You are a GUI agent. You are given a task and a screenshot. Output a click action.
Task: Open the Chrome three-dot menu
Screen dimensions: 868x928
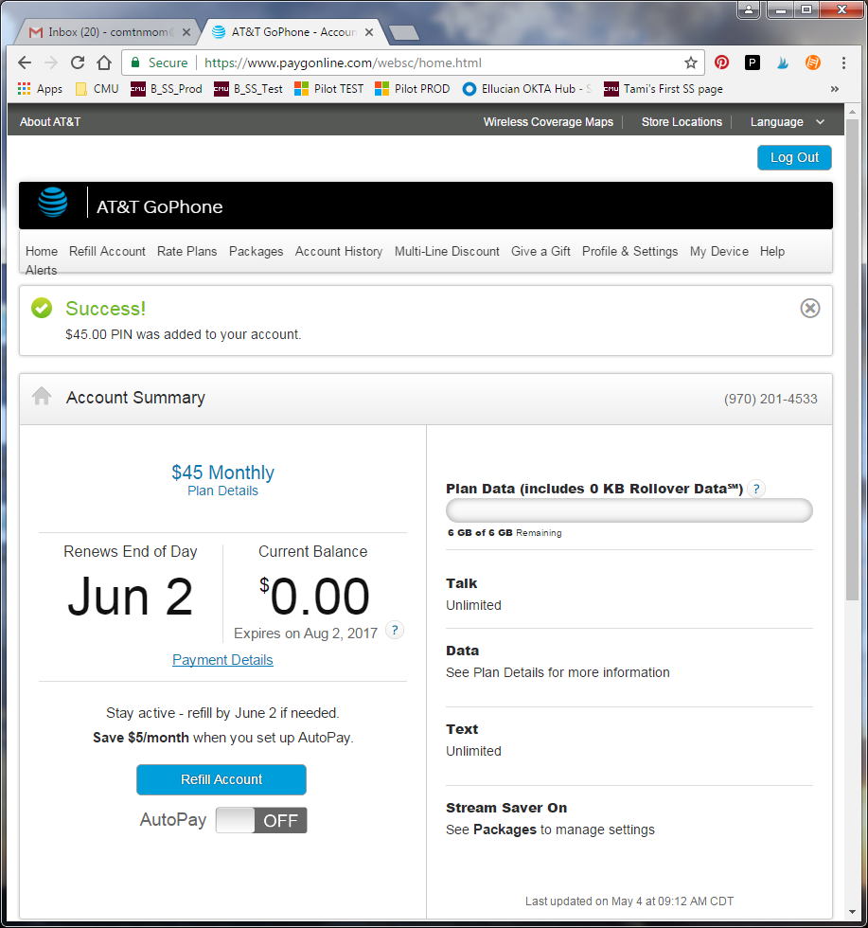point(843,62)
